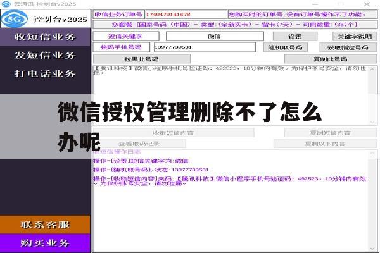Click the 收信业务订单号 label
Image resolution: width=380 pixels, height=253 pixels.
(x=118, y=15)
